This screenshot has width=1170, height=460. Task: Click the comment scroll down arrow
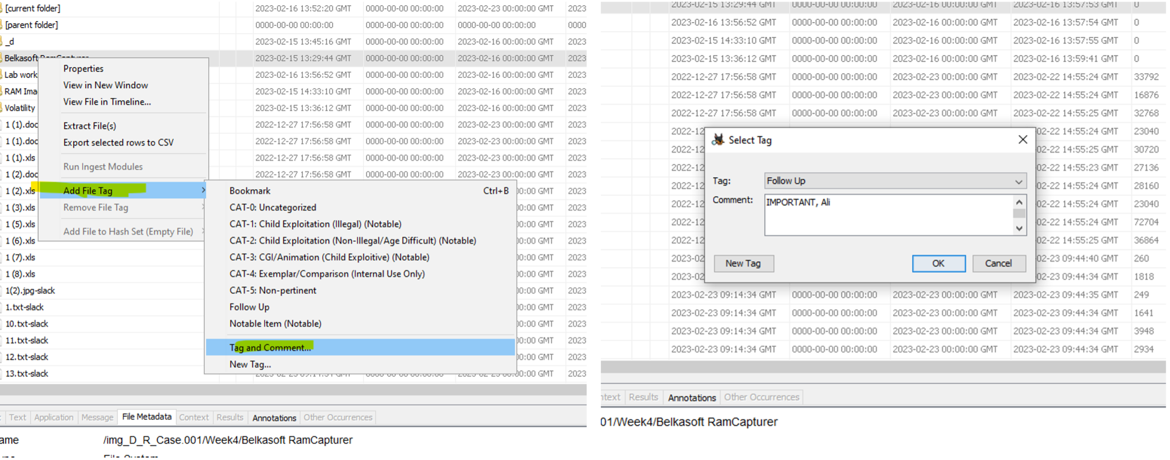click(1019, 228)
